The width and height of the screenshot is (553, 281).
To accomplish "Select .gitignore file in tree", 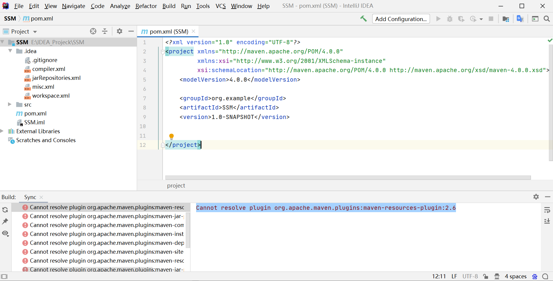I will 41,60.
